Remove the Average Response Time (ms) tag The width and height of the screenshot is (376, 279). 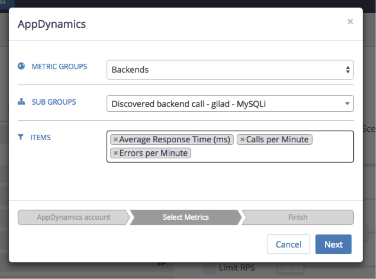pos(116,139)
